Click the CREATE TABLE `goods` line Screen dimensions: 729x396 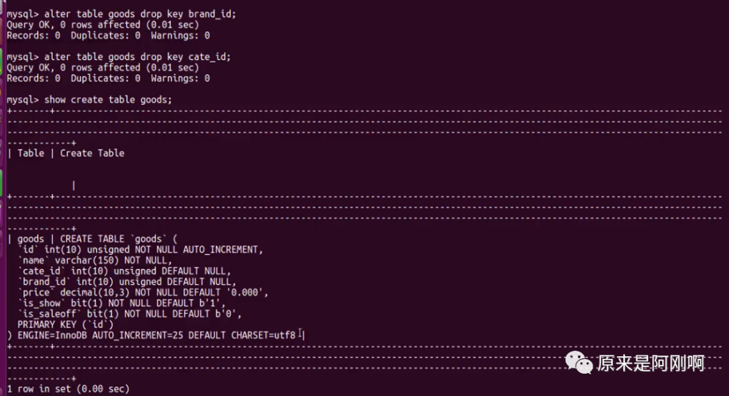(x=93, y=239)
